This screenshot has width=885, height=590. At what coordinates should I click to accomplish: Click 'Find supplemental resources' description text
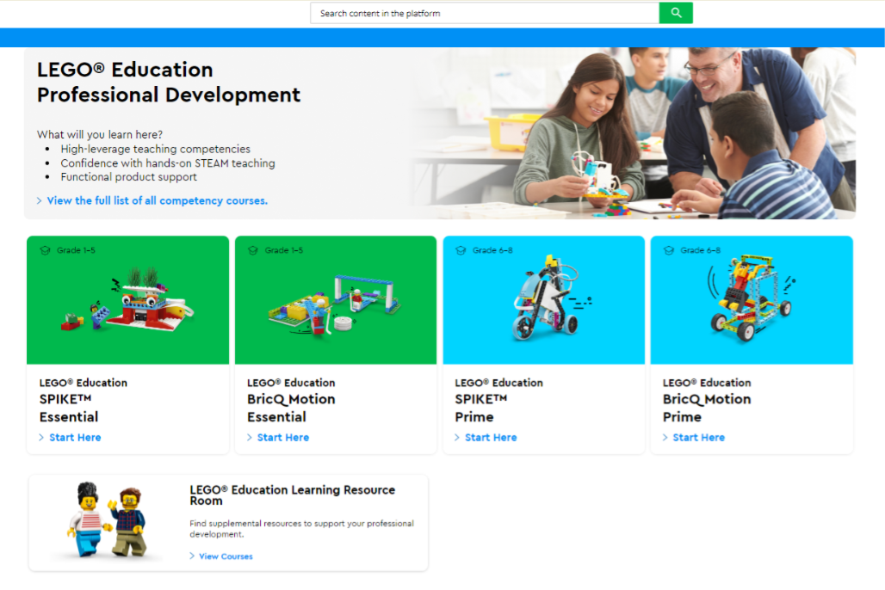click(301, 529)
